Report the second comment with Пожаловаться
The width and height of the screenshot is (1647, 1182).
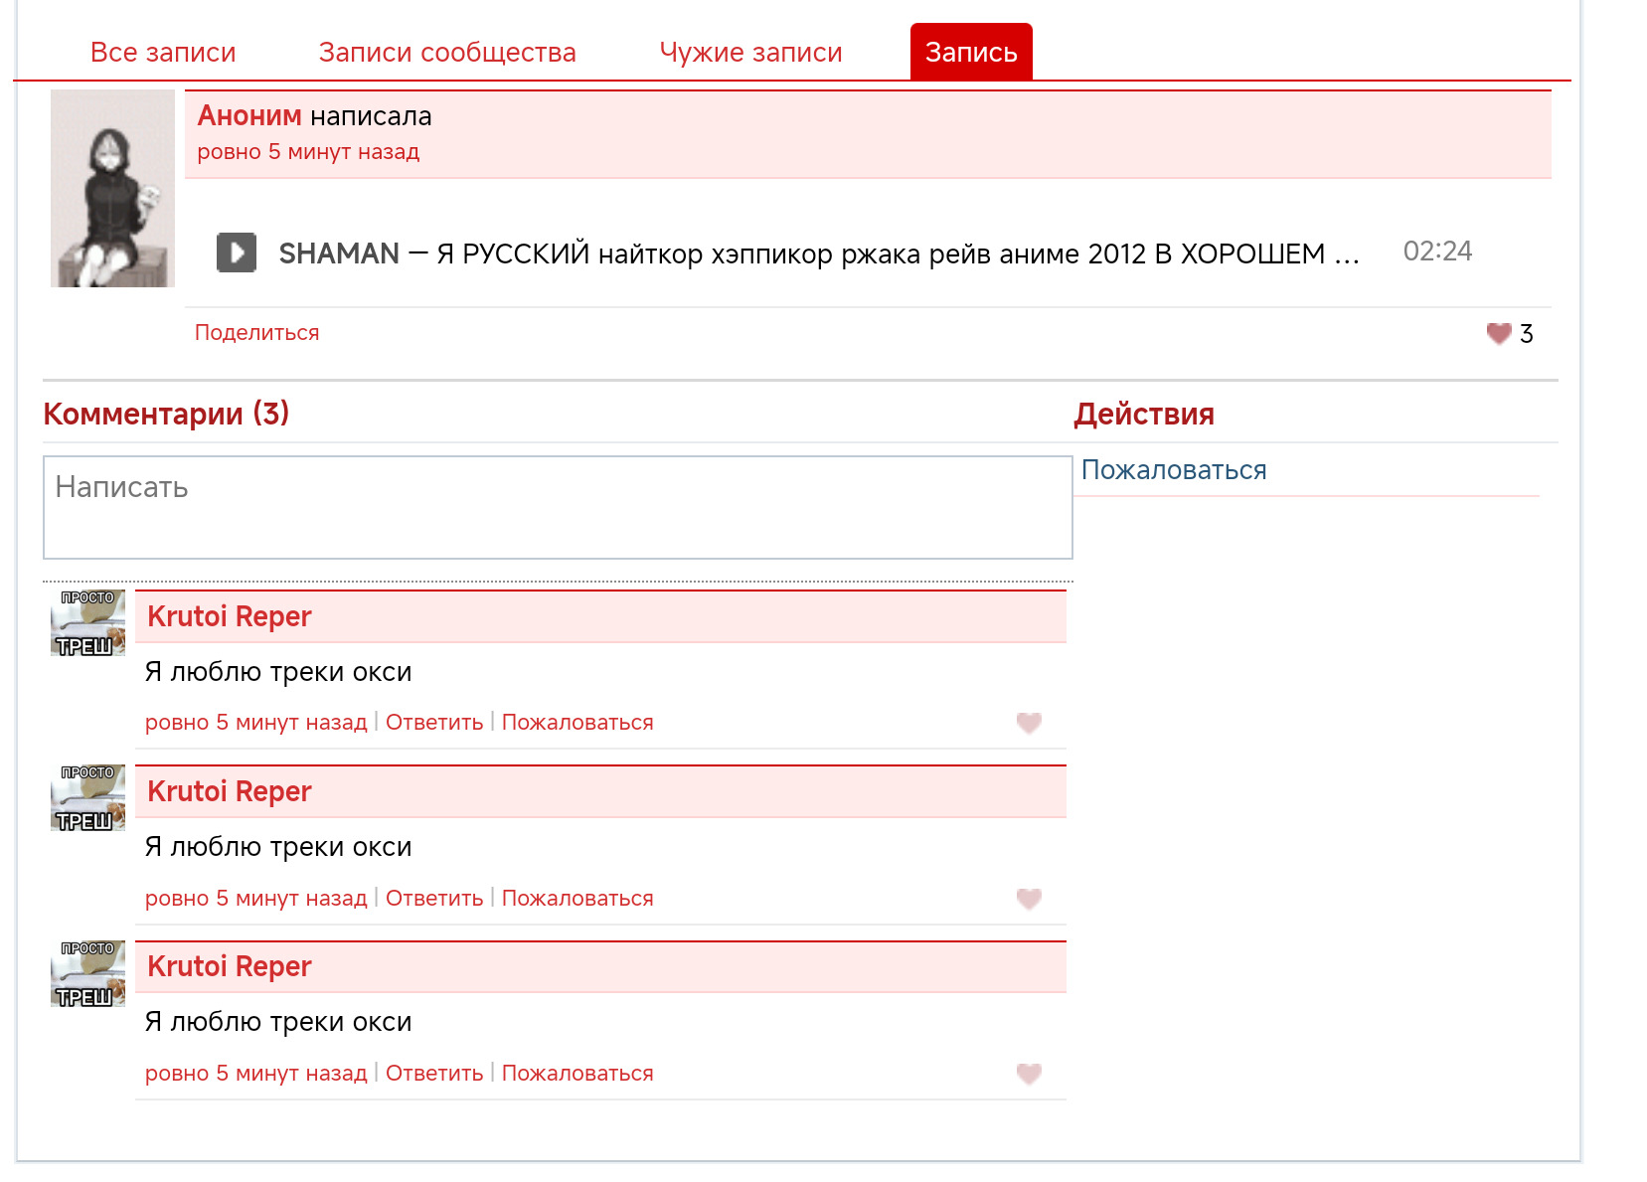(576, 899)
